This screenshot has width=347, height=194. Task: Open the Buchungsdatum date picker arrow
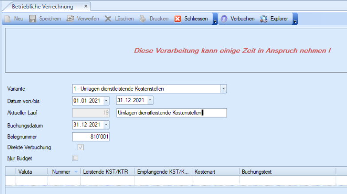click(x=106, y=125)
